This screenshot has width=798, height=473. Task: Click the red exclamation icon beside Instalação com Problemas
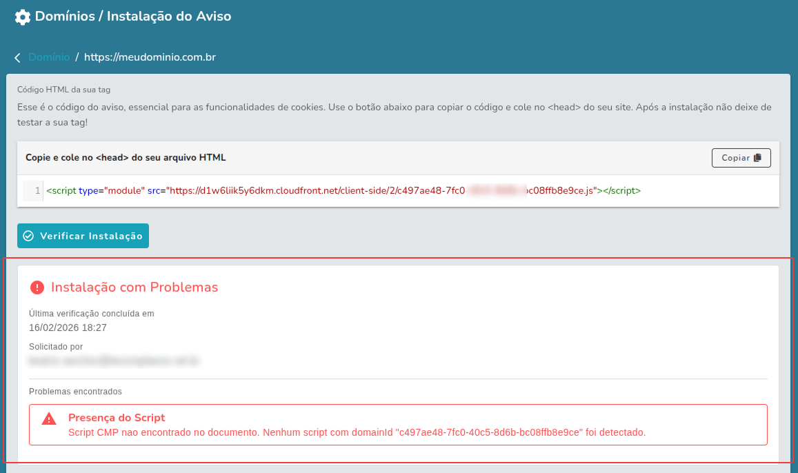[37, 286]
